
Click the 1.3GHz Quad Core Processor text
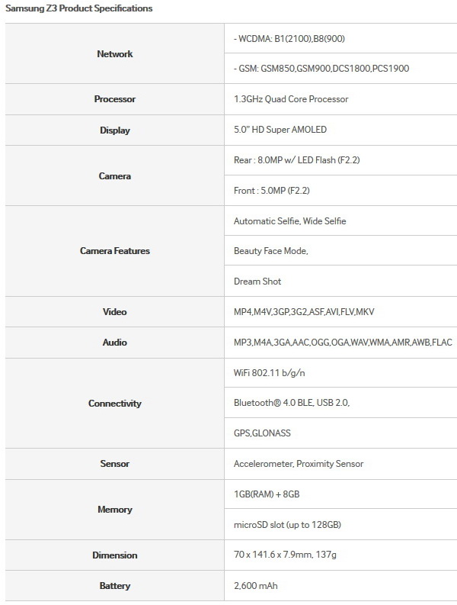pos(292,99)
